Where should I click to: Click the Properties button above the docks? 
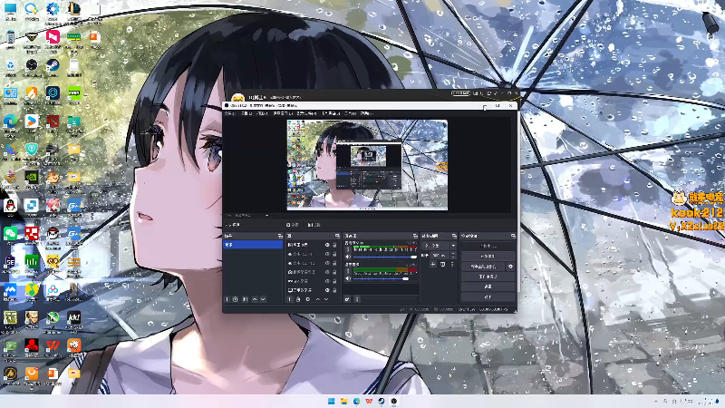click(292, 225)
